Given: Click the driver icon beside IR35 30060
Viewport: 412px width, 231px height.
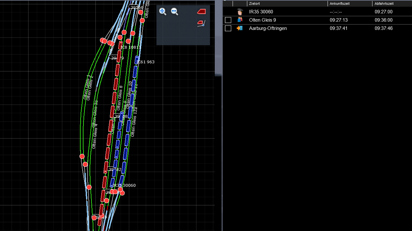Looking at the screenshot, I should point(240,12).
